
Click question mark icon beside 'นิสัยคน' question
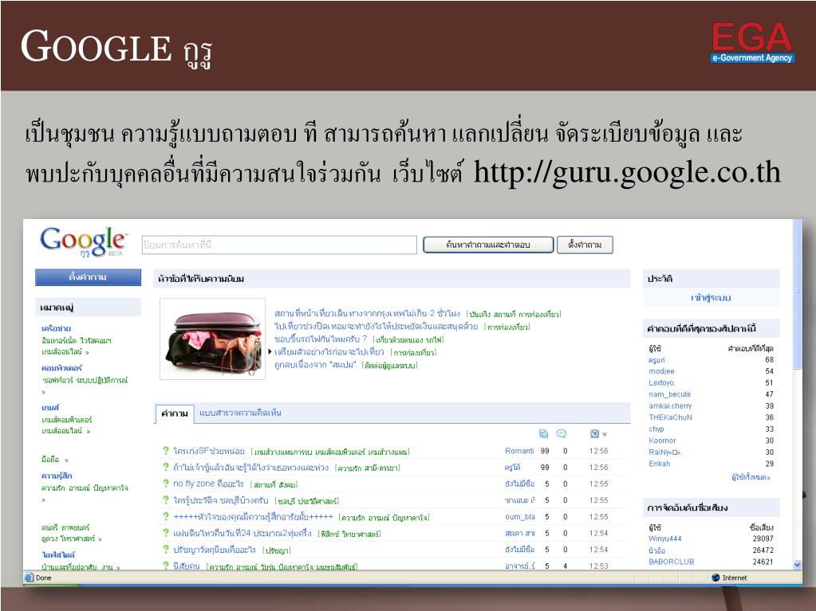(165, 566)
